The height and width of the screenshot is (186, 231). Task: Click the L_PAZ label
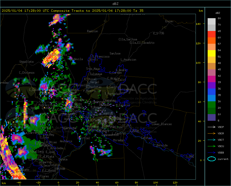click(190, 157)
